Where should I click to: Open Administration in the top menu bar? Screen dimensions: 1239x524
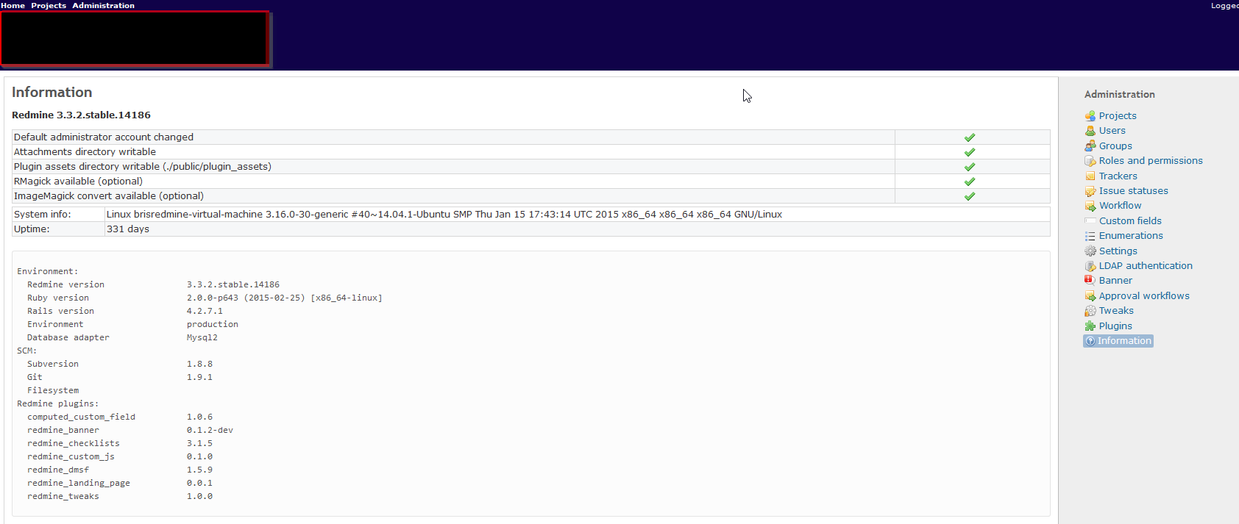[x=103, y=5]
